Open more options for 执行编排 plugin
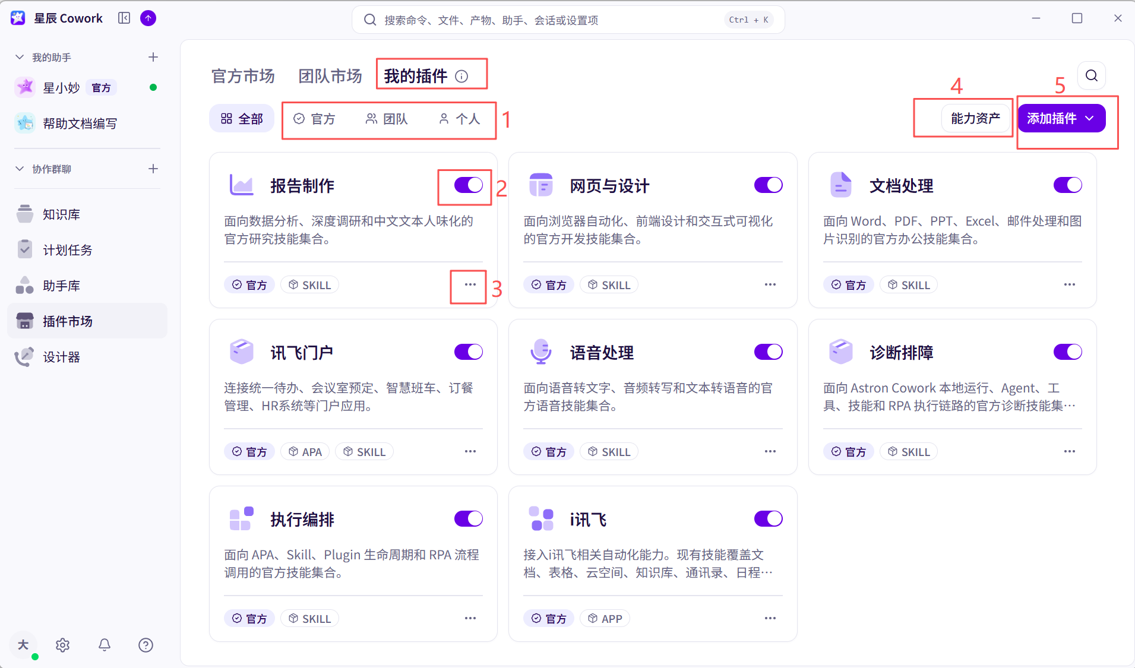The image size is (1135, 668). click(470, 618)
